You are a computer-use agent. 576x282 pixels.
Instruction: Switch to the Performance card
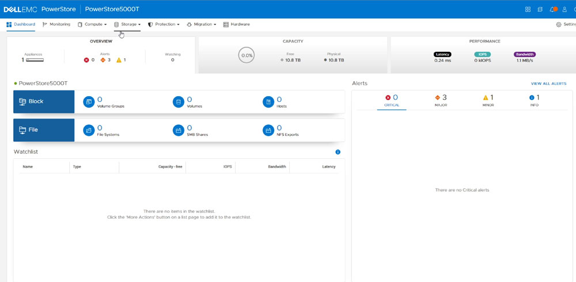(484, 55)
